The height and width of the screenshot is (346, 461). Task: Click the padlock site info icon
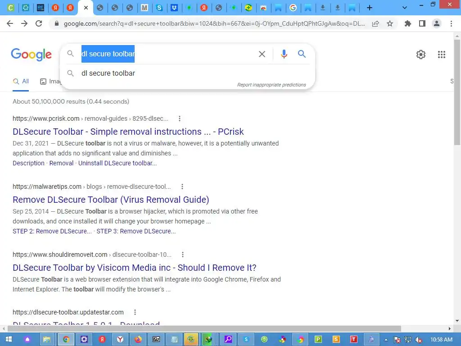coord(57,23)
